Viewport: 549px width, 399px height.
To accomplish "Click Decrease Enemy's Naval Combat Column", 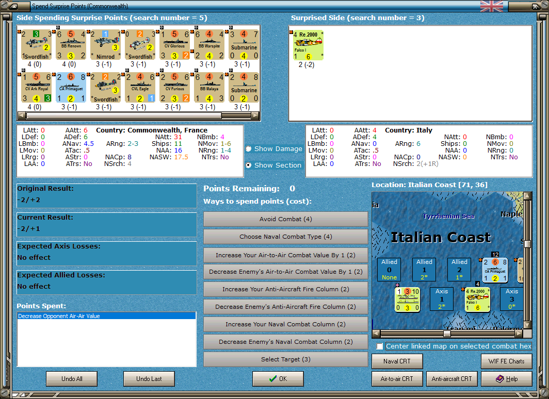I will [285, 342].
